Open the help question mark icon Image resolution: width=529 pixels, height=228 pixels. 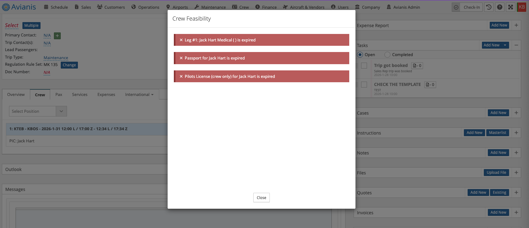click(x=500, y=7)
